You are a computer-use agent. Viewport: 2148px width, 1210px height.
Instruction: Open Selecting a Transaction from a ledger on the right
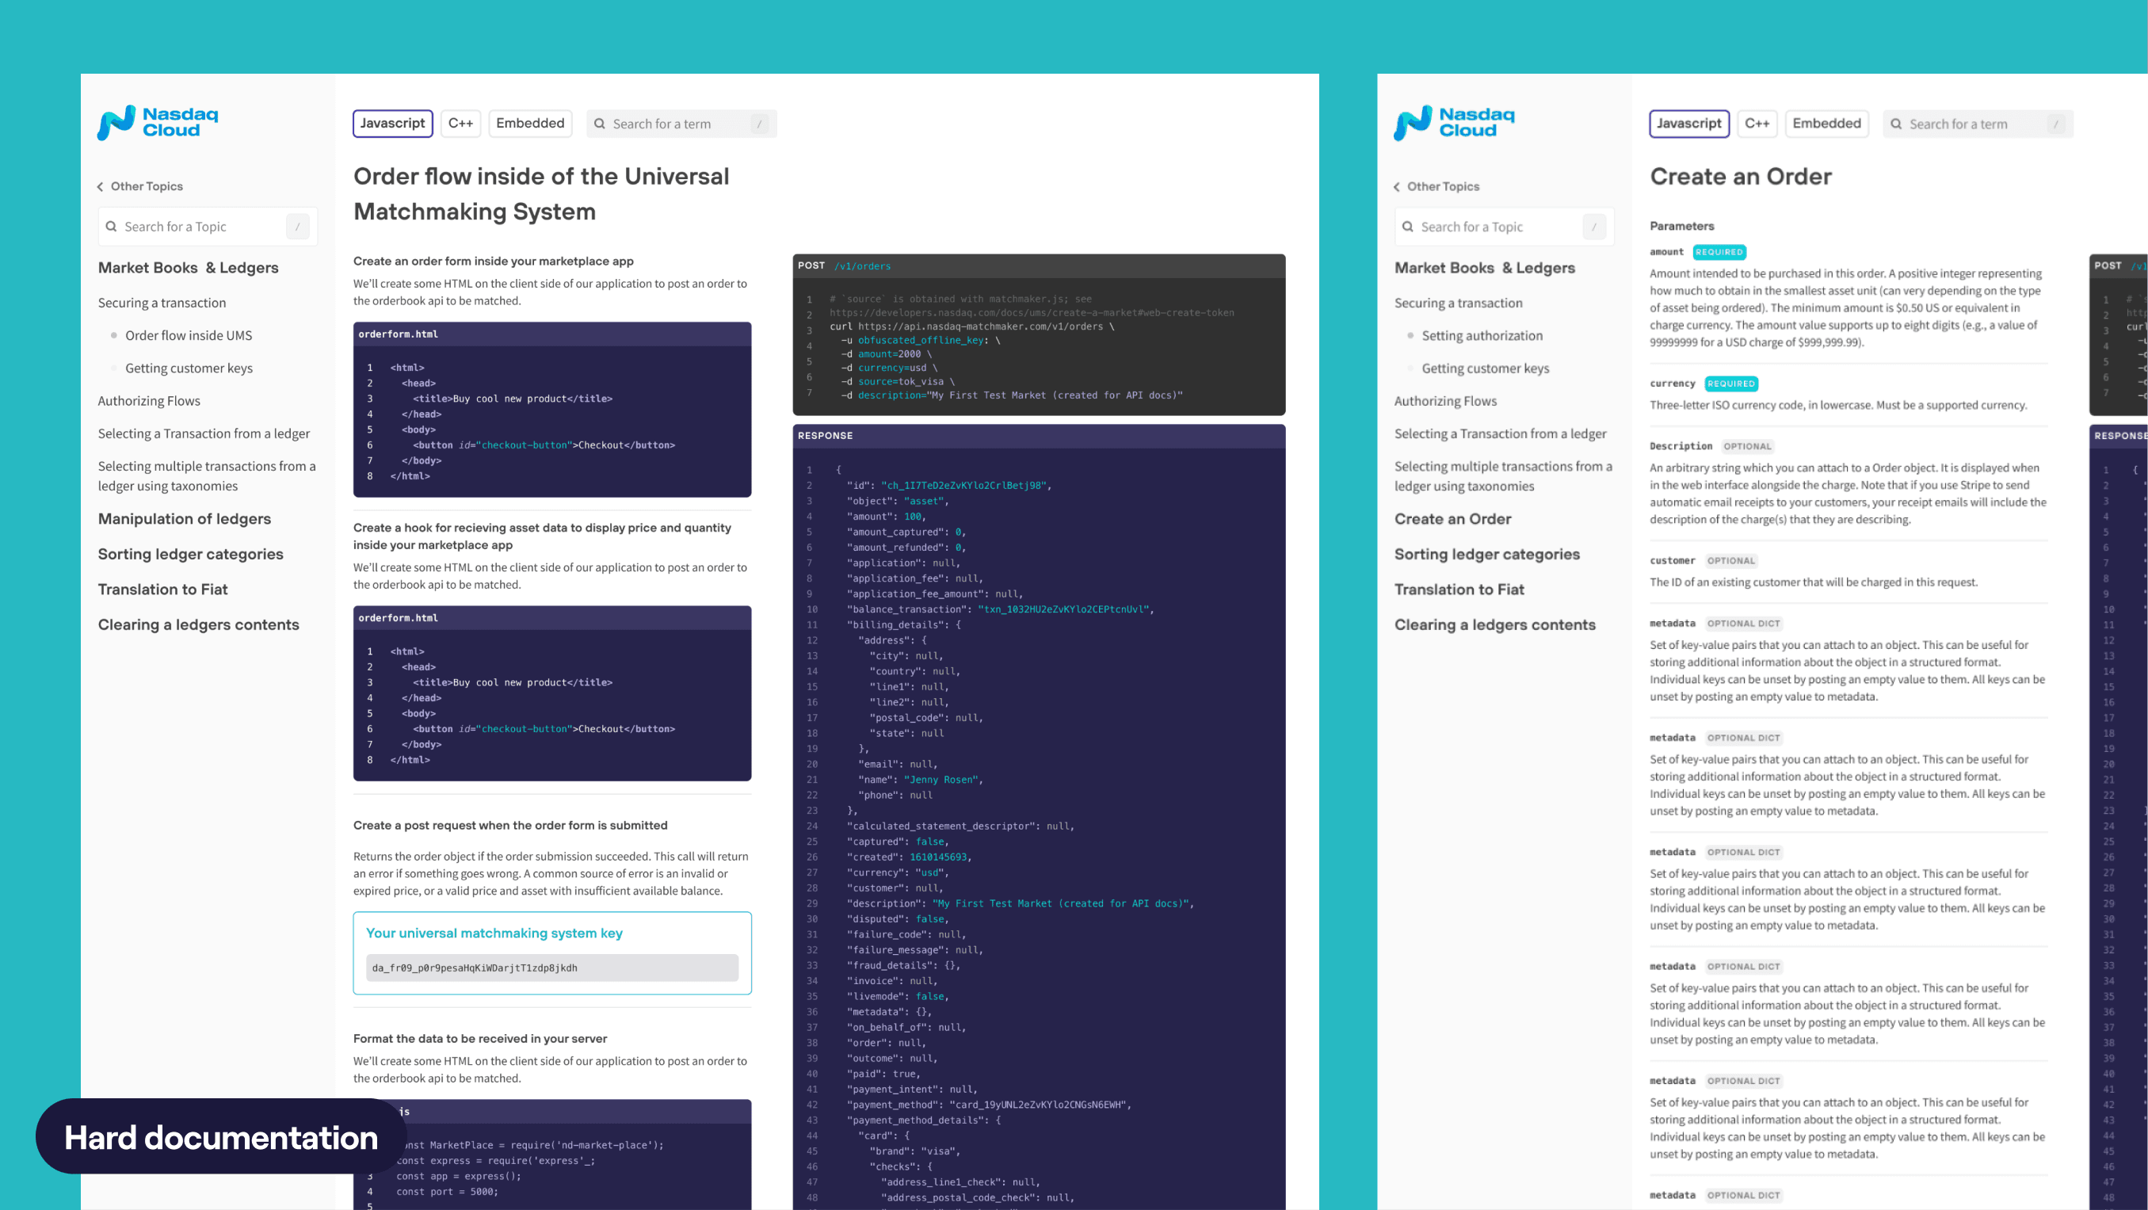[x=1500, y=433]
